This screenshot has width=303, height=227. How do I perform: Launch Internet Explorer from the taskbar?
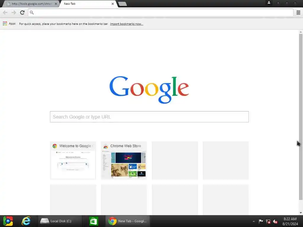[x=26, y=221]
